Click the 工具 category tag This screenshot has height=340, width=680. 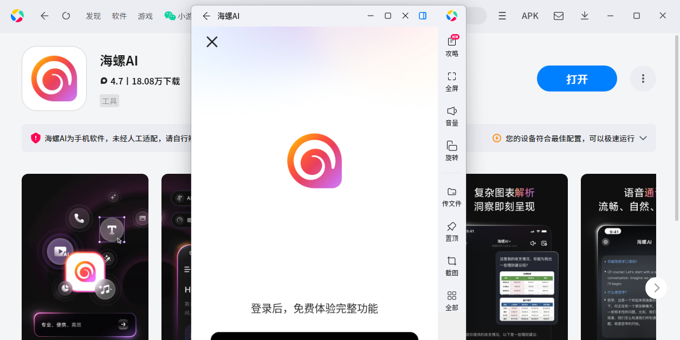[x=109, y=101]
